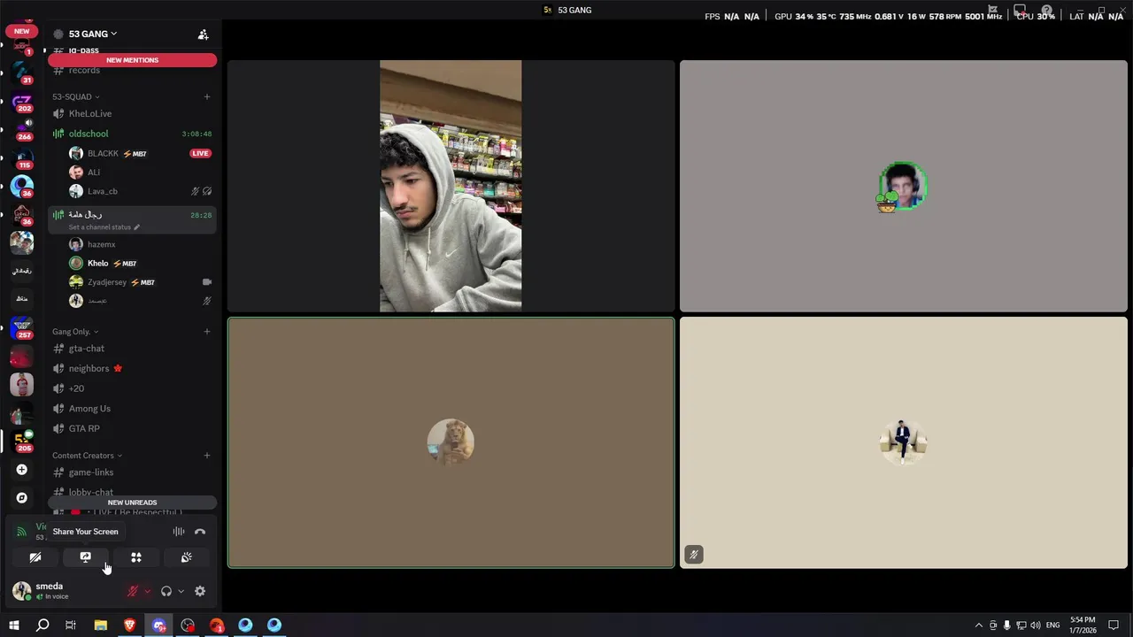This screenshot has width=1133, height=637.
Task: Open server icon with 31 badge
Action: point(22,72)
